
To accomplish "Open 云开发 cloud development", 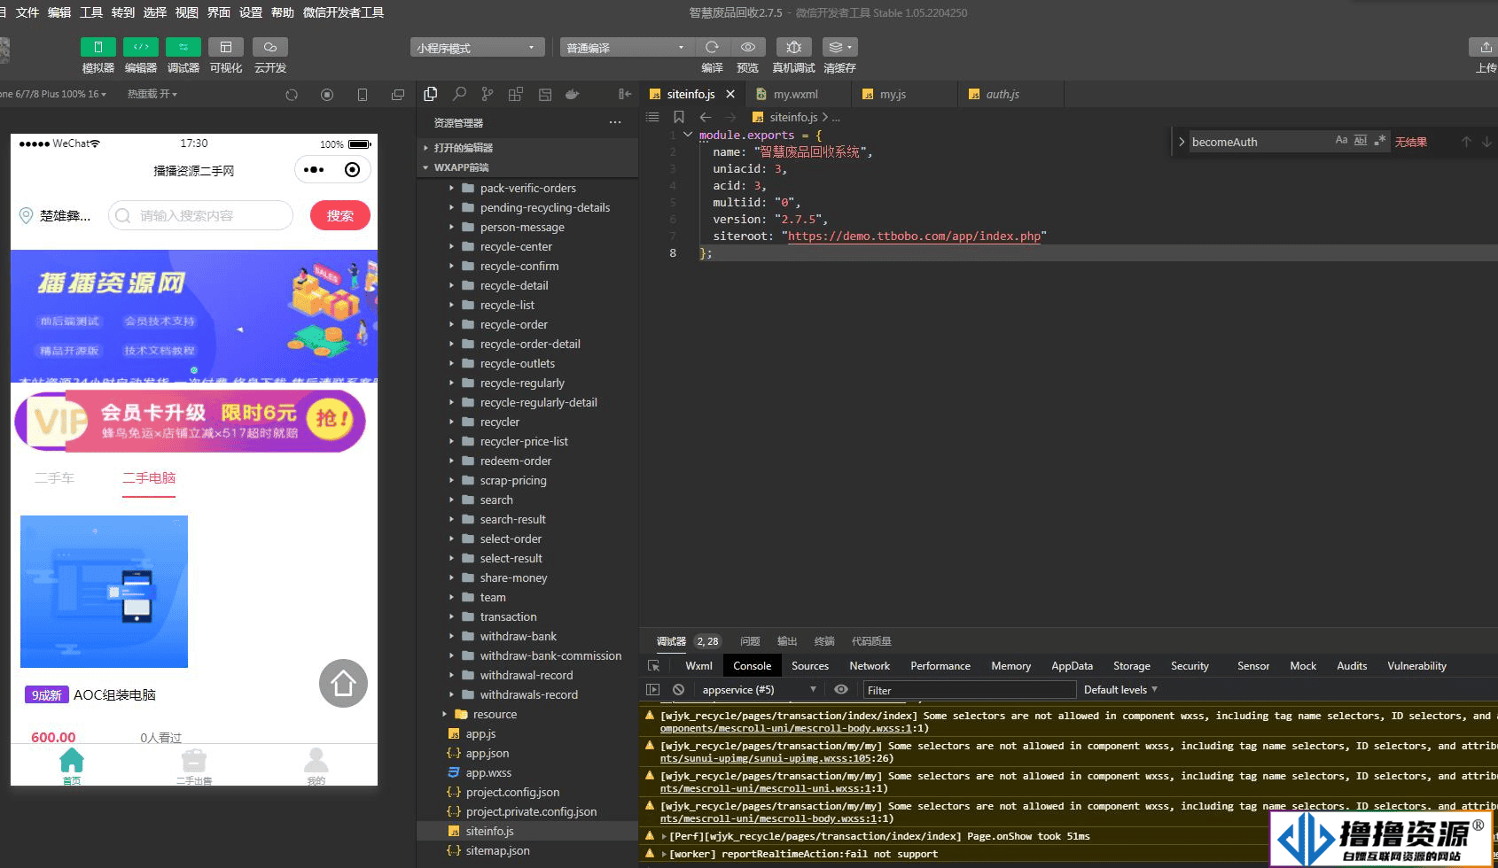I will (x=269, y=47).
